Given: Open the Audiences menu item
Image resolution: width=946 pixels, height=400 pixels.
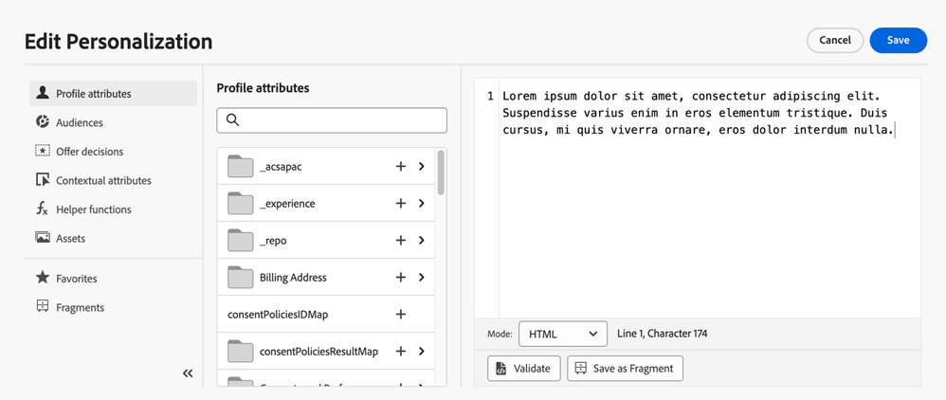Looking at the screenshot, I should (80, 122).
